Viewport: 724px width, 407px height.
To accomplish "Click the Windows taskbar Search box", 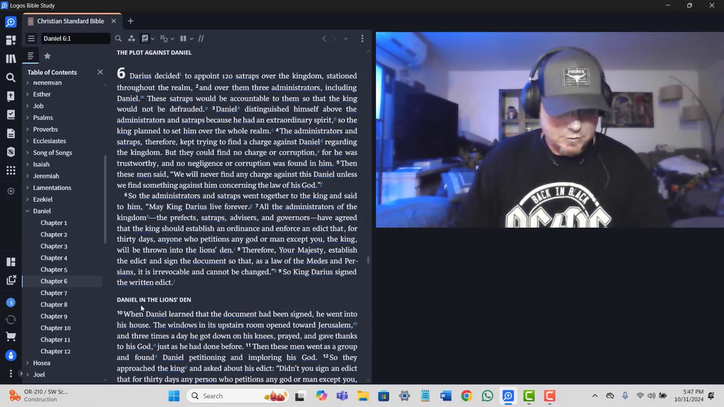I will coord(238,396).
